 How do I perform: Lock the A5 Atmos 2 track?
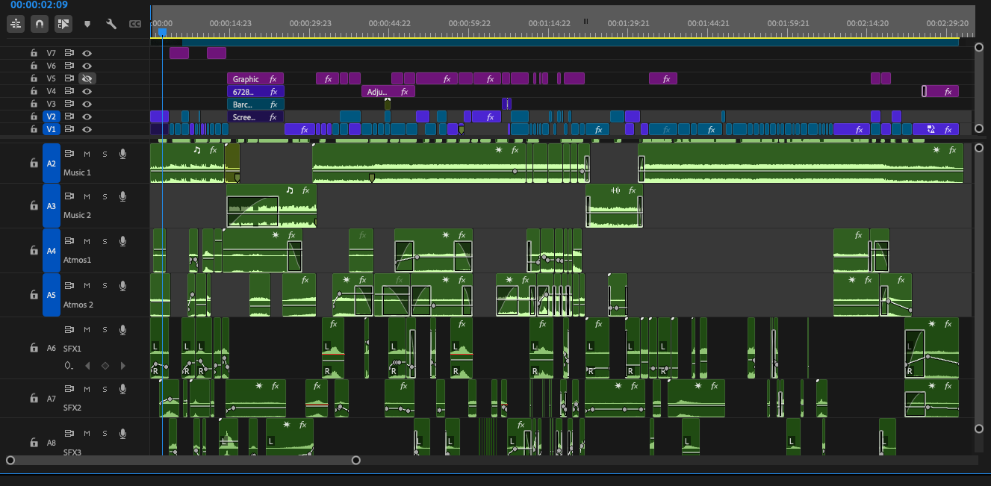click(x=34, y=295)
